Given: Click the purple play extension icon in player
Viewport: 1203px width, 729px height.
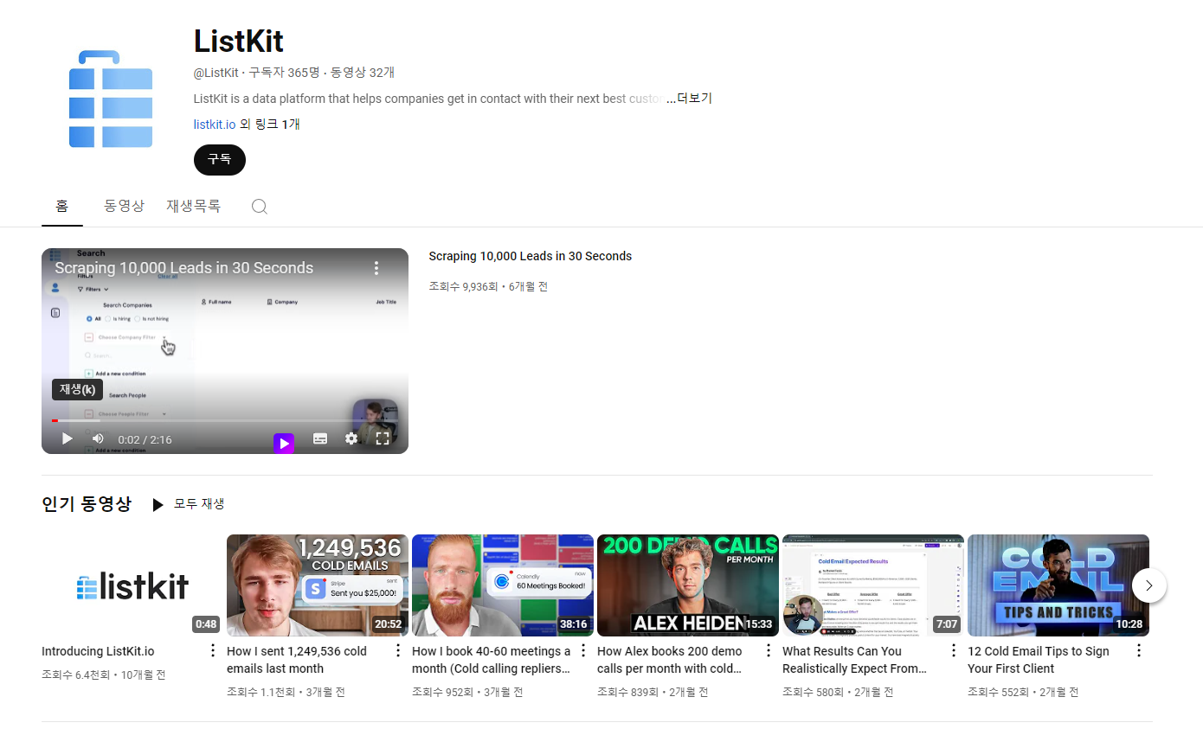Looking at the screenshot, I should (284, 444).
